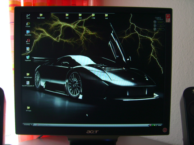This screenshot has height=145, width=194.
Task: Open the Hindi folder on desktop
Action: point(80,15)
